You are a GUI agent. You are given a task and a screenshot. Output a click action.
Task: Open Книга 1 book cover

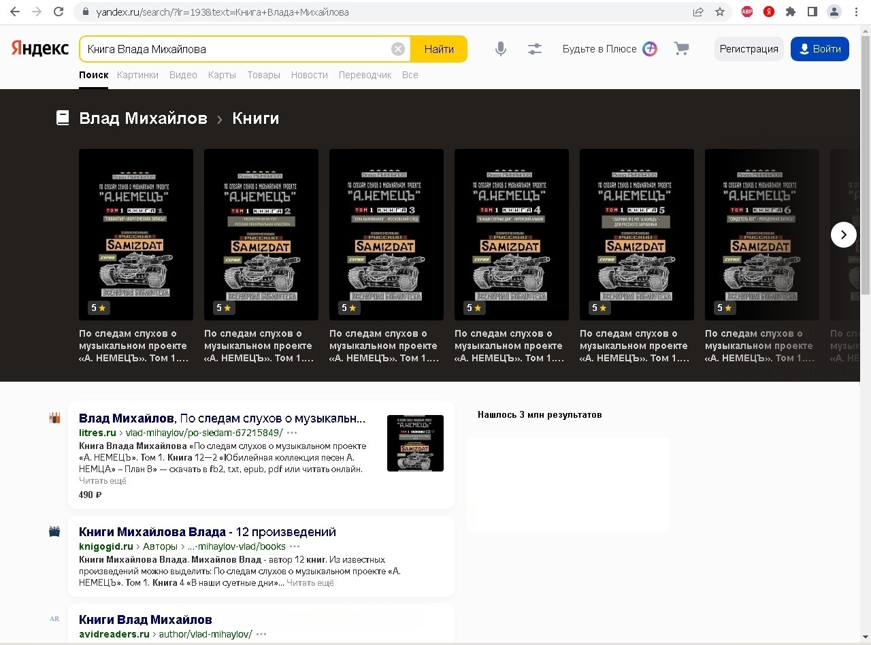[136, 235]
